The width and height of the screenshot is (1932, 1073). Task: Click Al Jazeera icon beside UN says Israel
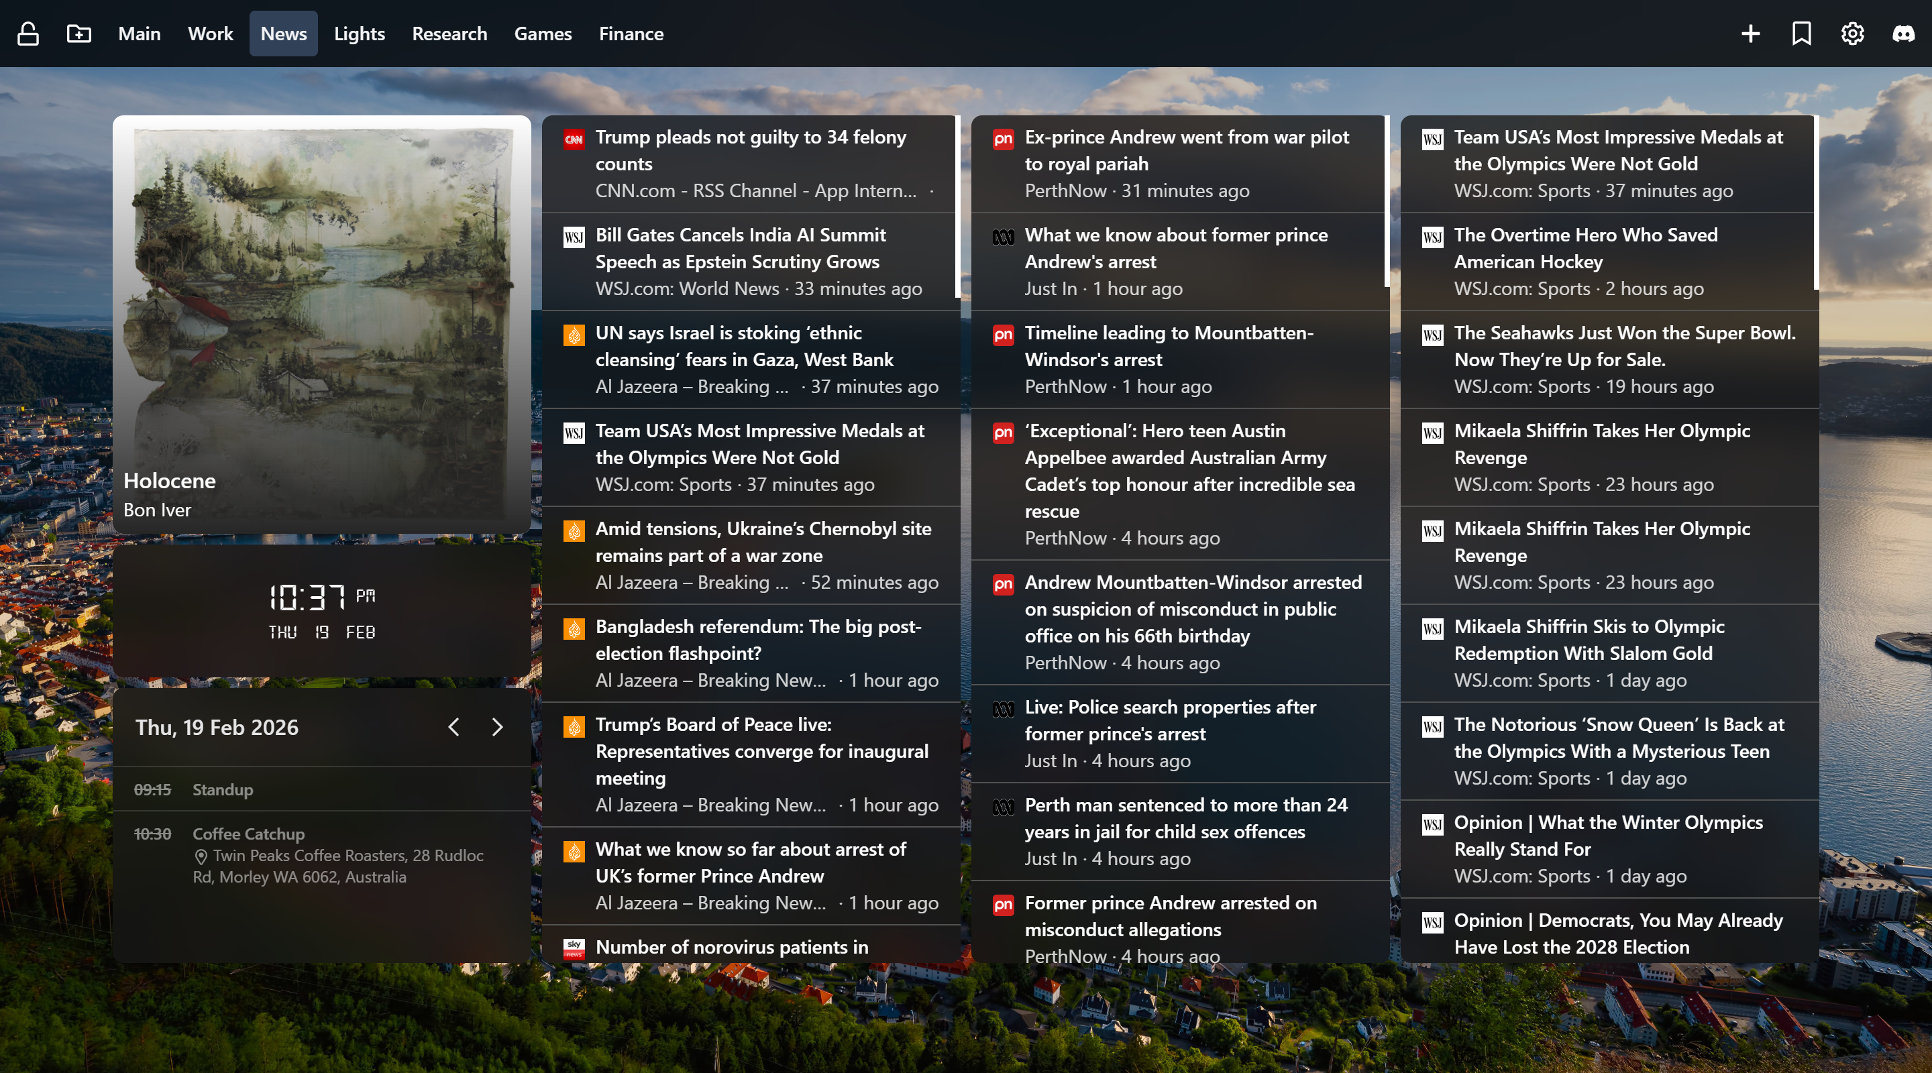coord(574,335)
